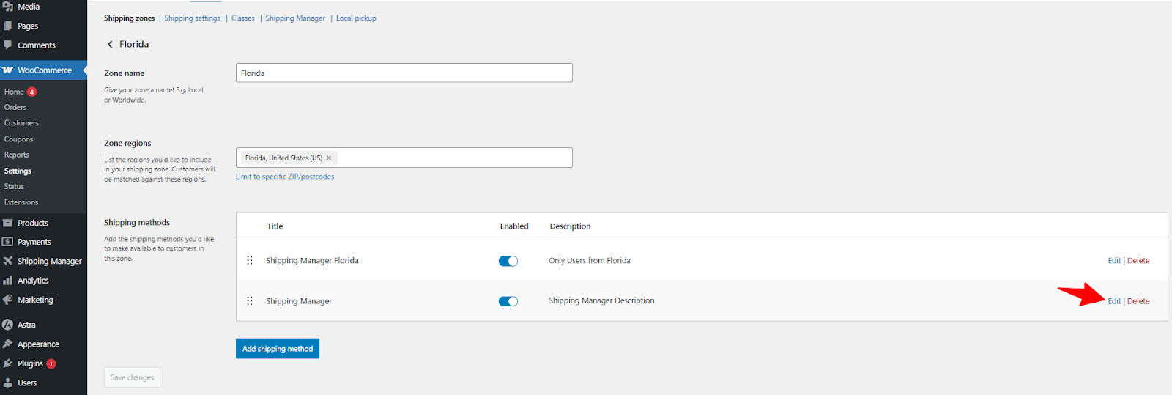Delete the Shipping Manager Description row
The height and width of the screenshot is (395, 1172).
pyautogui.click(x=1138, y=301)
